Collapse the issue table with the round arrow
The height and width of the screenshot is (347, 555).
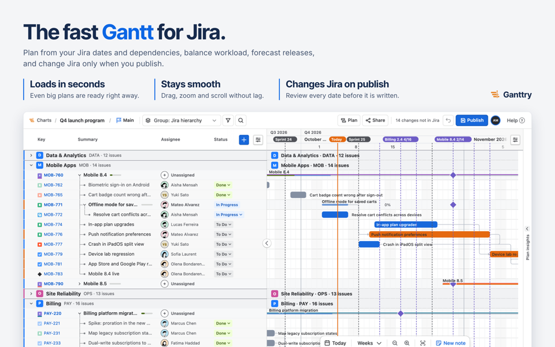tap(267, 243)
